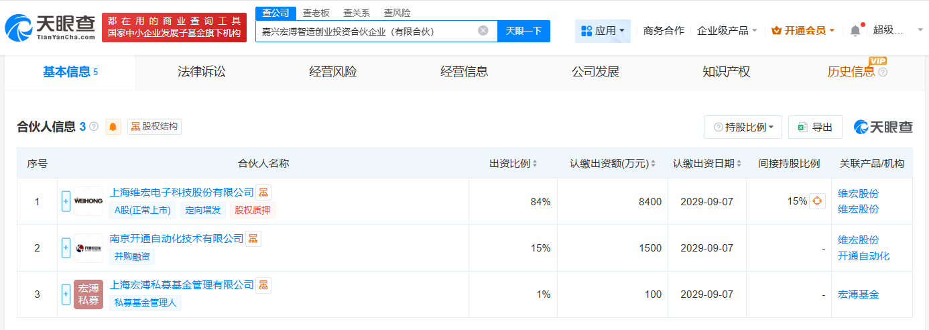Click the 超级 user account name
The image size is (929, 330).
pyautogui.click(x=889, y=31)
